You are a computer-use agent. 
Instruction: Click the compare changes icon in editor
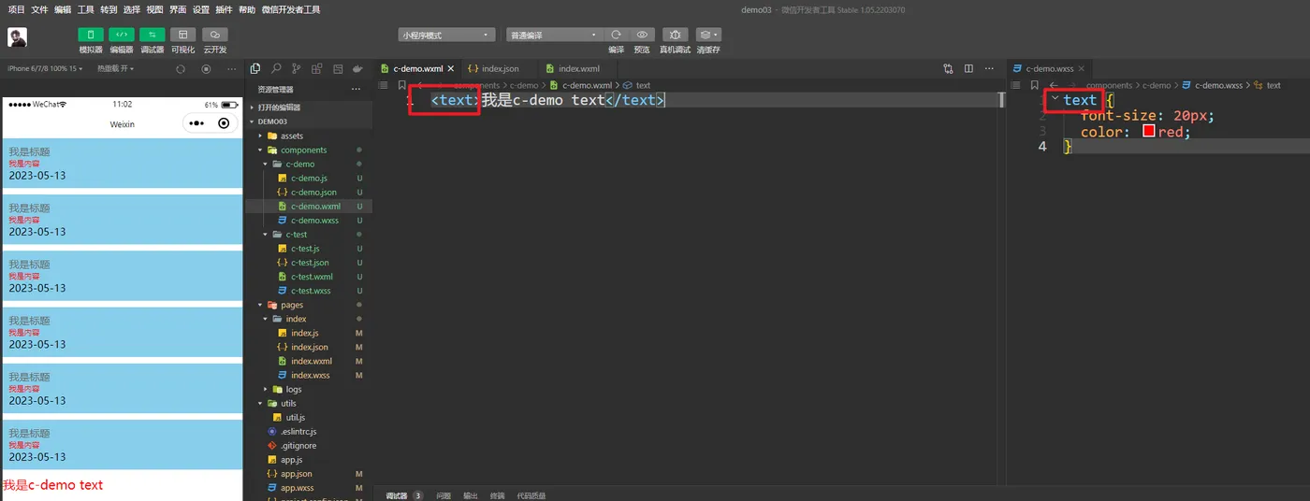(x=948, y=68)
